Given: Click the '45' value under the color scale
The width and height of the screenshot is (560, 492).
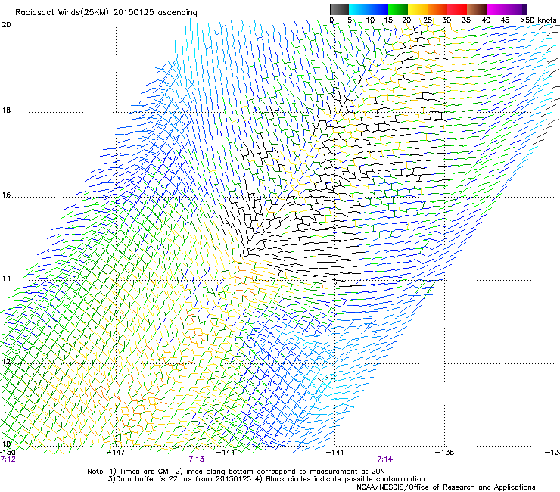Looking at the screenshot, I should click(505, 20).
